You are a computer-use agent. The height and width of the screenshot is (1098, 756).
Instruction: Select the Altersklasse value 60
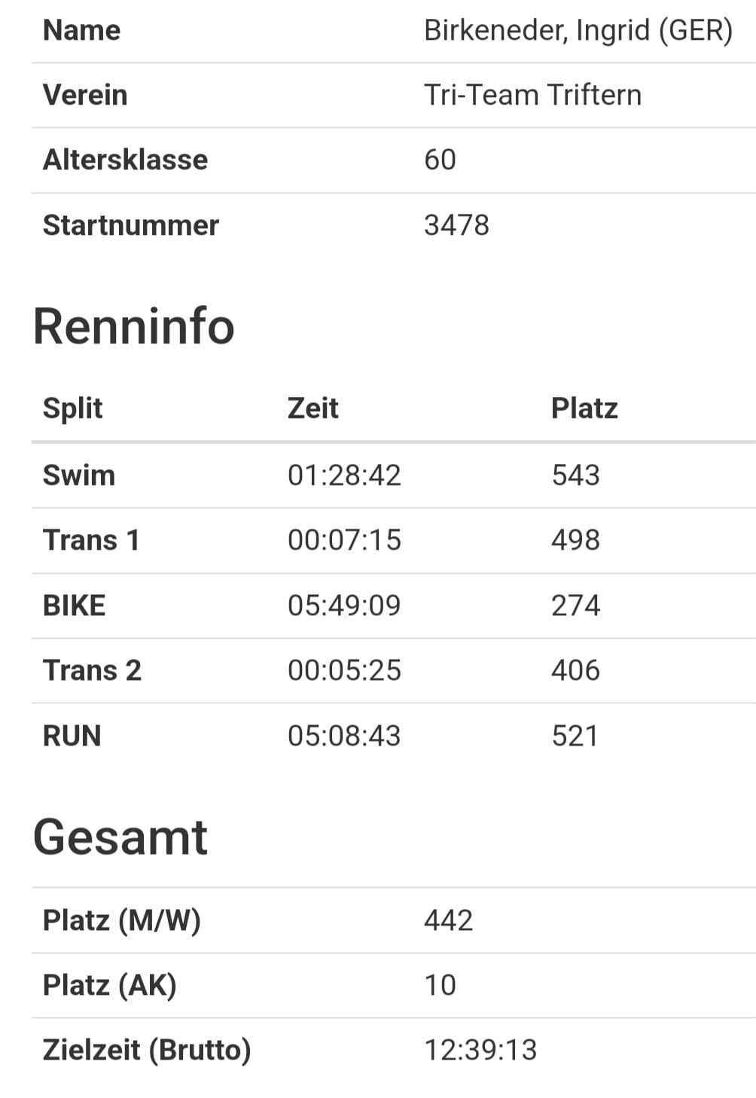pos(440,160)
